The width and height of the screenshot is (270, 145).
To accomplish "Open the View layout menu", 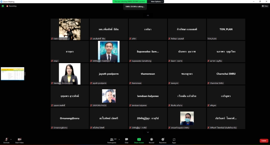I will [x=265, y=6].
